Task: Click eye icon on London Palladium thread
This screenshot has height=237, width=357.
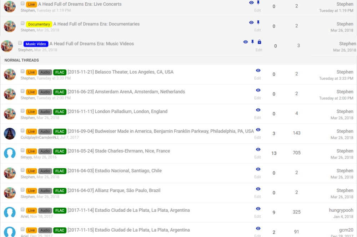Action: (258, 110)
